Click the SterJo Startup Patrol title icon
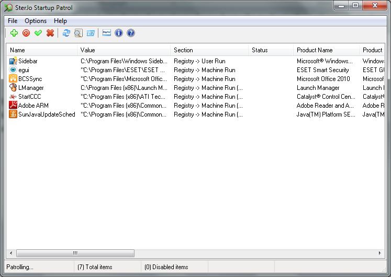The height and width of the screenshot is (277, 391). tap(8, 8)
